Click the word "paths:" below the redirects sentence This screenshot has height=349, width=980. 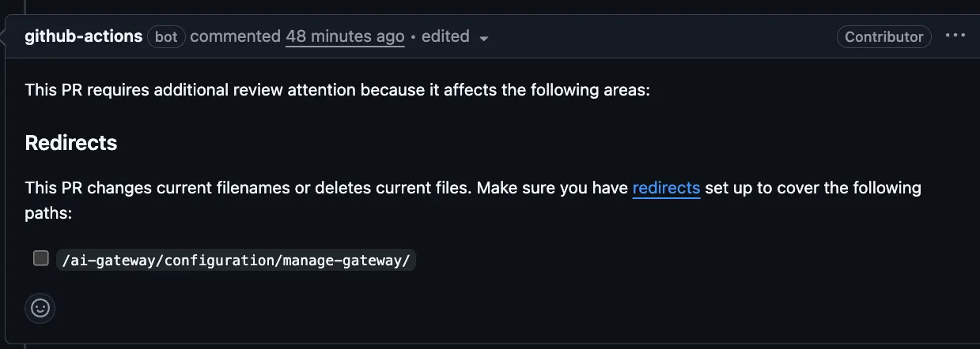pos(49,214)
